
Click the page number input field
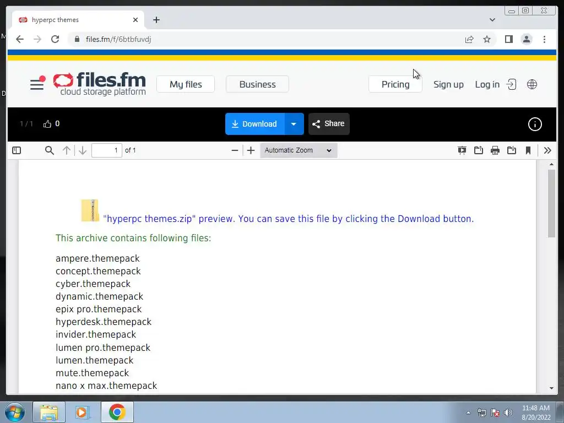(107, 150)
